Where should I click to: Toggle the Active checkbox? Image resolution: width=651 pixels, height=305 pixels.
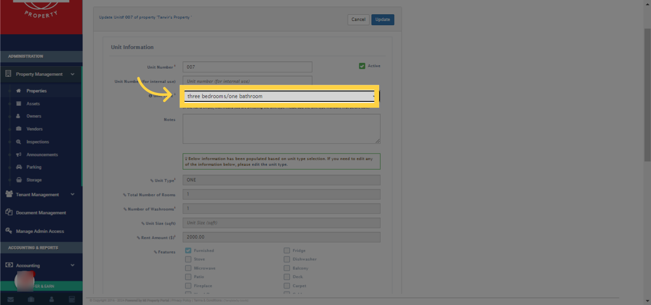[362, 66]
